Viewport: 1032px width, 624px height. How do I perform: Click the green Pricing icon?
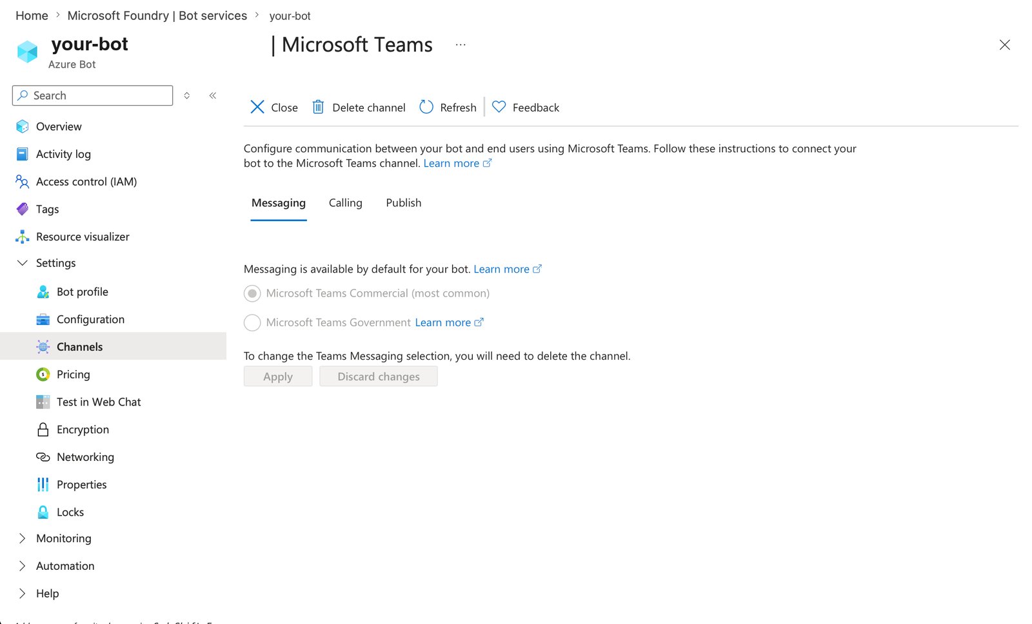43,375
